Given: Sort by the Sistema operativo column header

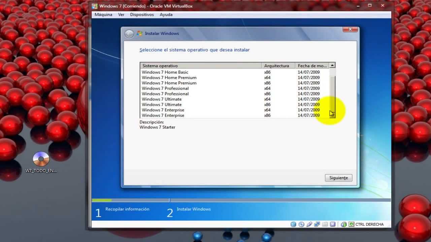Looking at the screenshot, I should coord(201,66).
